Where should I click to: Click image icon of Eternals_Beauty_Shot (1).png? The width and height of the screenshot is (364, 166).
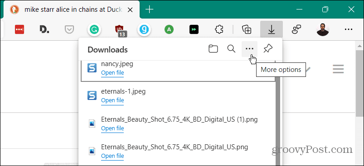click(x=92, y=123)
